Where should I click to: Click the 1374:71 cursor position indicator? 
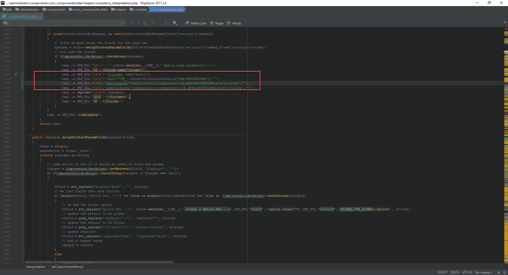pyautogui.click(x=442, y=272)
